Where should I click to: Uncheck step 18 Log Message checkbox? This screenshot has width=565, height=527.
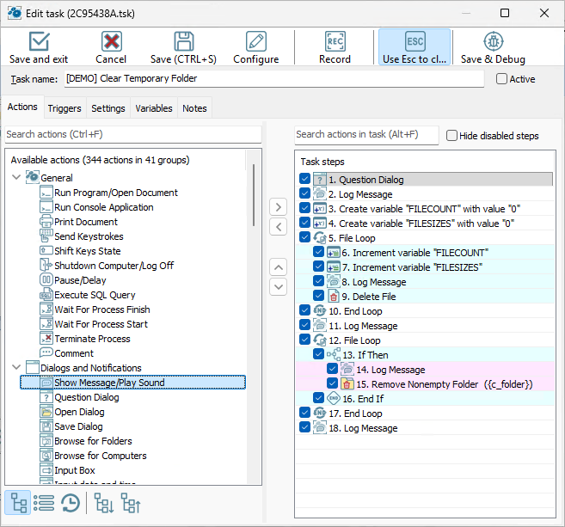coord(304,427)
